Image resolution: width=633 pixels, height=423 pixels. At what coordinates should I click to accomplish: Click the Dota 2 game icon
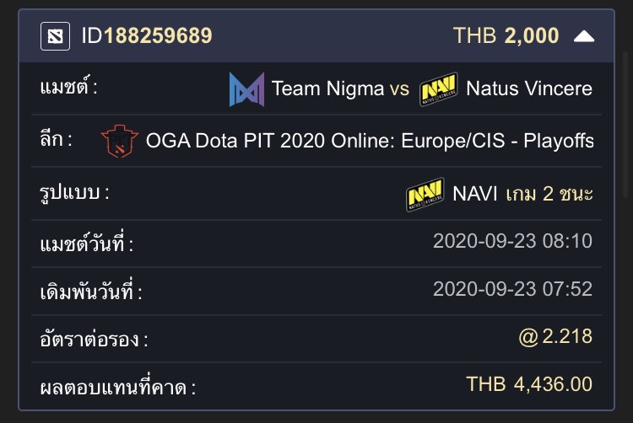[56, 36]
